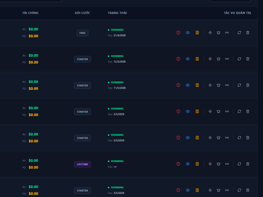Viewport: 263px width, 197px height.
Task: Refresh the LIFETIME plan account
Action: click(239, 164)
